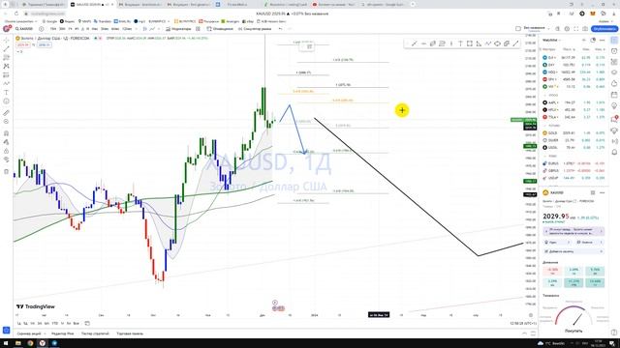Image resolution: width=620 pixels, height=348 pixels.
Task: Open the Alerts panel clock icon
Action: click(x=614, y=51)
